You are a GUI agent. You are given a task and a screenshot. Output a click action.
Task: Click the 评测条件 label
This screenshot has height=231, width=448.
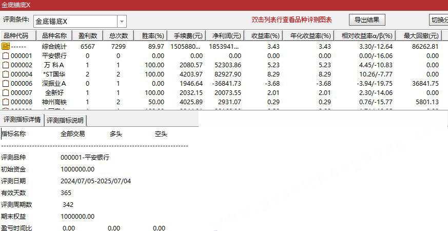coord(16,20)
